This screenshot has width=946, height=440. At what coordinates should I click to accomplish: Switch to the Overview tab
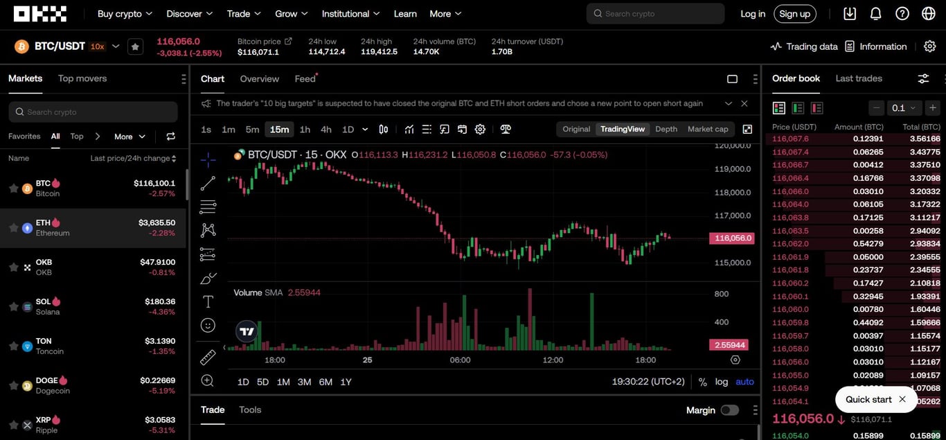pyautogui.click(x=259, y=78)
